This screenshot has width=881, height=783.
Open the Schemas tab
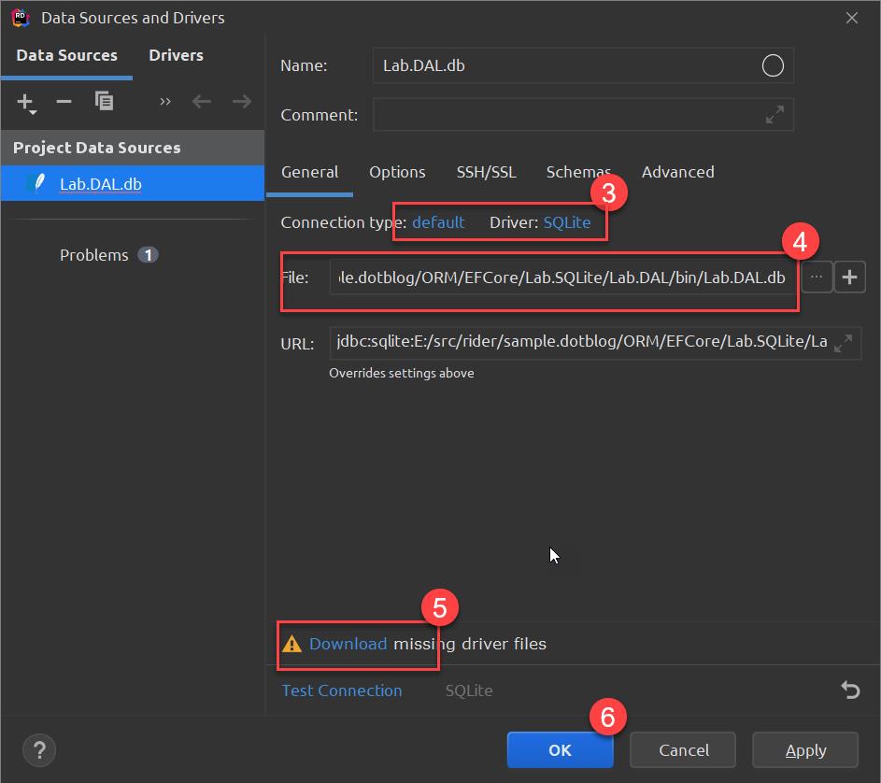pyautogui.click(x=577, y=172)
